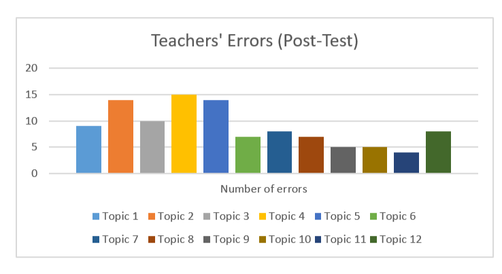Screen dimensions: 502x274
Task: Click the Topic 10 legend label
Action: (x=290, y=239)
